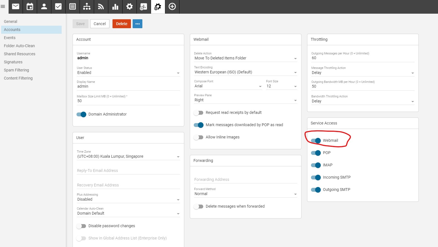
Task: Open the hamburger navigation menu
Action: point(3,6)
